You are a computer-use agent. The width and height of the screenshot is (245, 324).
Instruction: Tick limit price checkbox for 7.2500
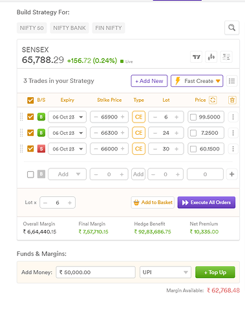(x=193, y=133)
